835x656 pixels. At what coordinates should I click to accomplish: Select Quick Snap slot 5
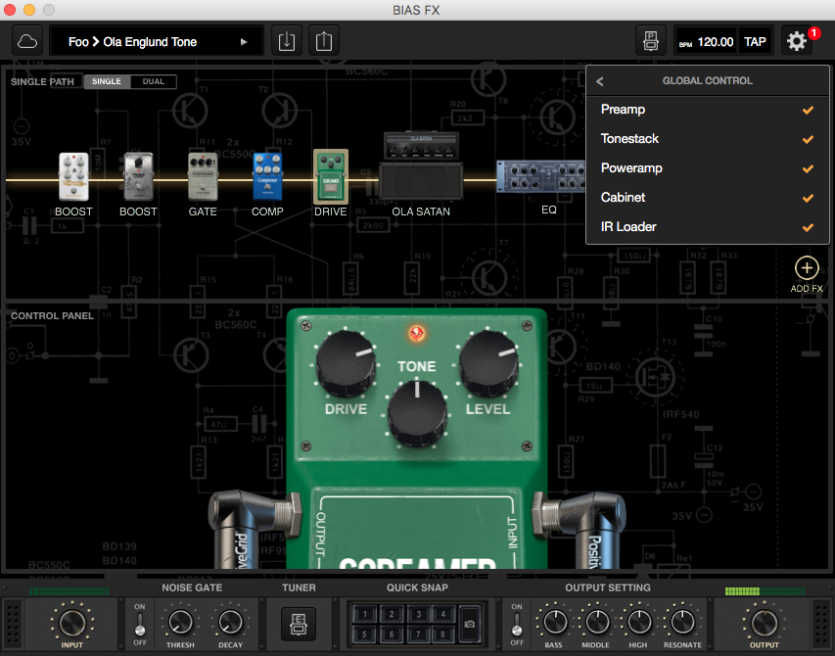365,633
